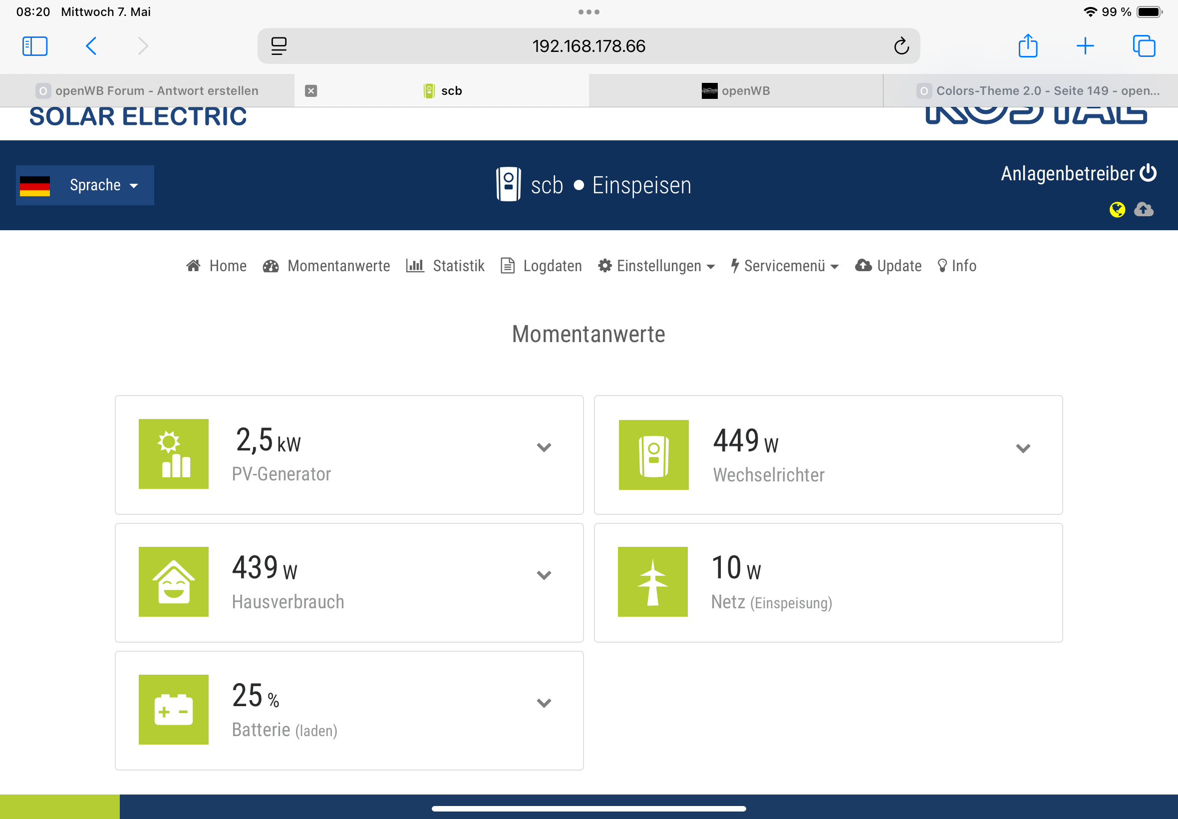Click the Wechselrichter inverter icon tile
The image size is (1178, 819).
(653, 454)
